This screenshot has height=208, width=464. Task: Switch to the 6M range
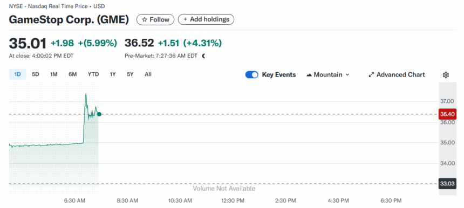[x=72, y=74]
